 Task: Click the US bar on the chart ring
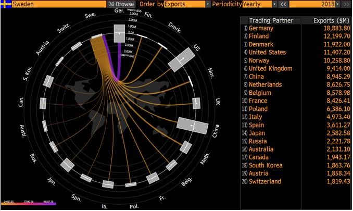point(182,60)
